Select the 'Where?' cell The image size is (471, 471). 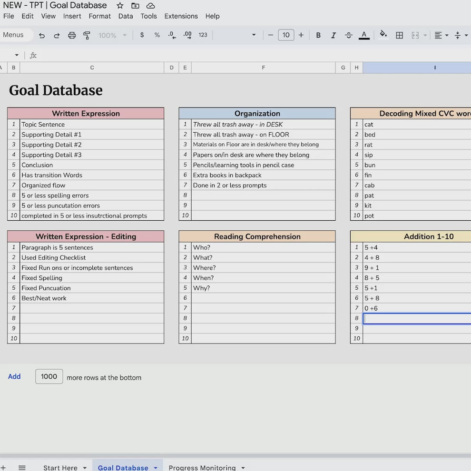[x=263, y=268]
